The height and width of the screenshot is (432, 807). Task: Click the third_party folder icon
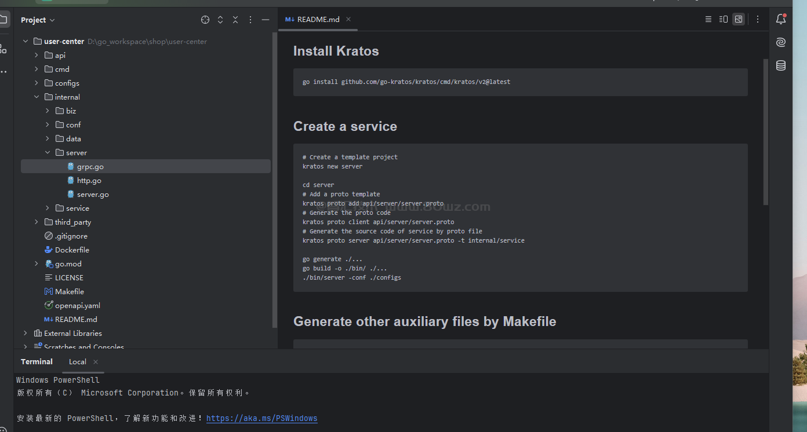coord(49,222)
